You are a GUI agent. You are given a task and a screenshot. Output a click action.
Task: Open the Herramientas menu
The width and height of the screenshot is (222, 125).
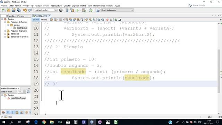click(x=99, y=6)
